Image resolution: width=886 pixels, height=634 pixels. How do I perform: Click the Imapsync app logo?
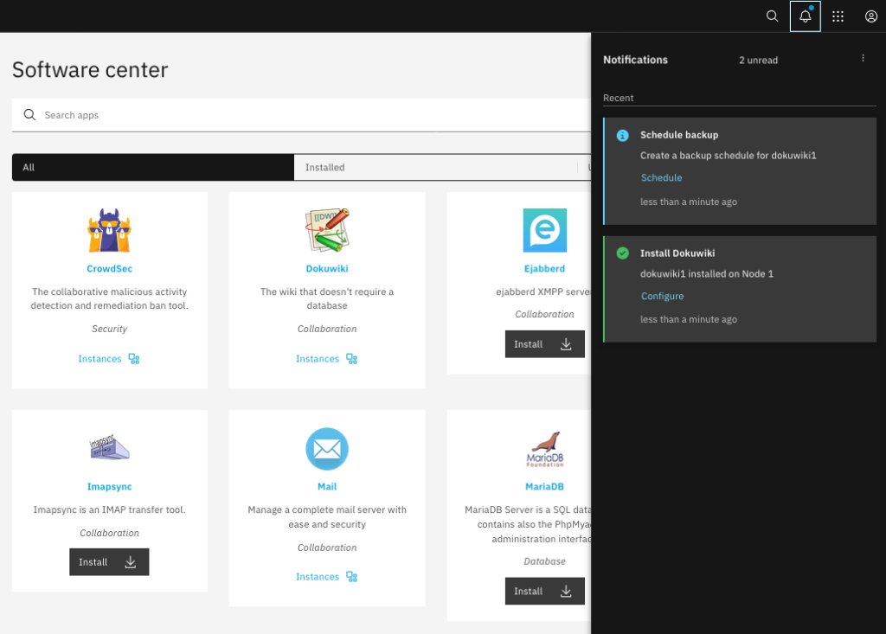coord(110,448)
